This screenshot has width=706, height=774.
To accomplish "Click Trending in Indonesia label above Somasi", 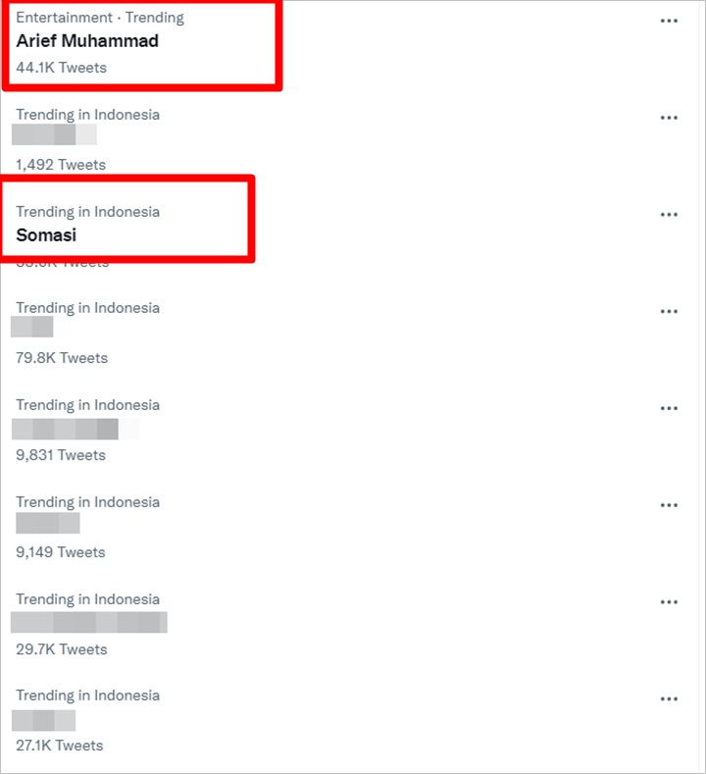I will [x=88, y=212].
